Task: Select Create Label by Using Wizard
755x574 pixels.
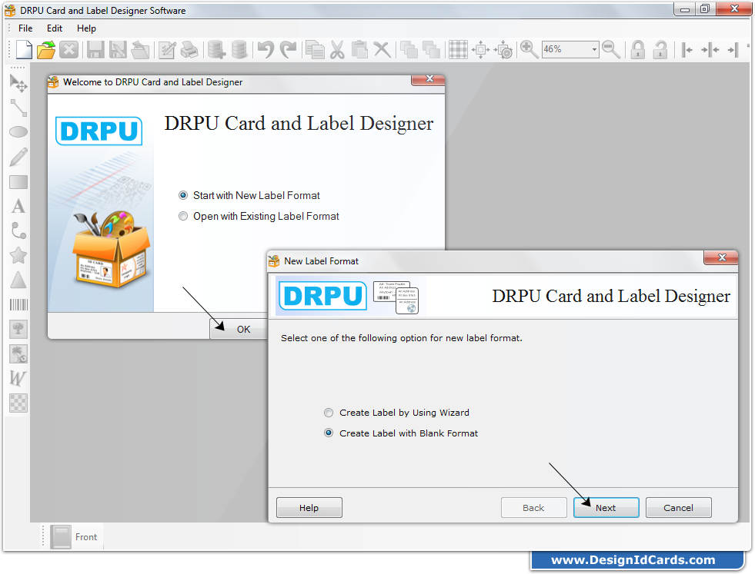Action: click(396, 413)
